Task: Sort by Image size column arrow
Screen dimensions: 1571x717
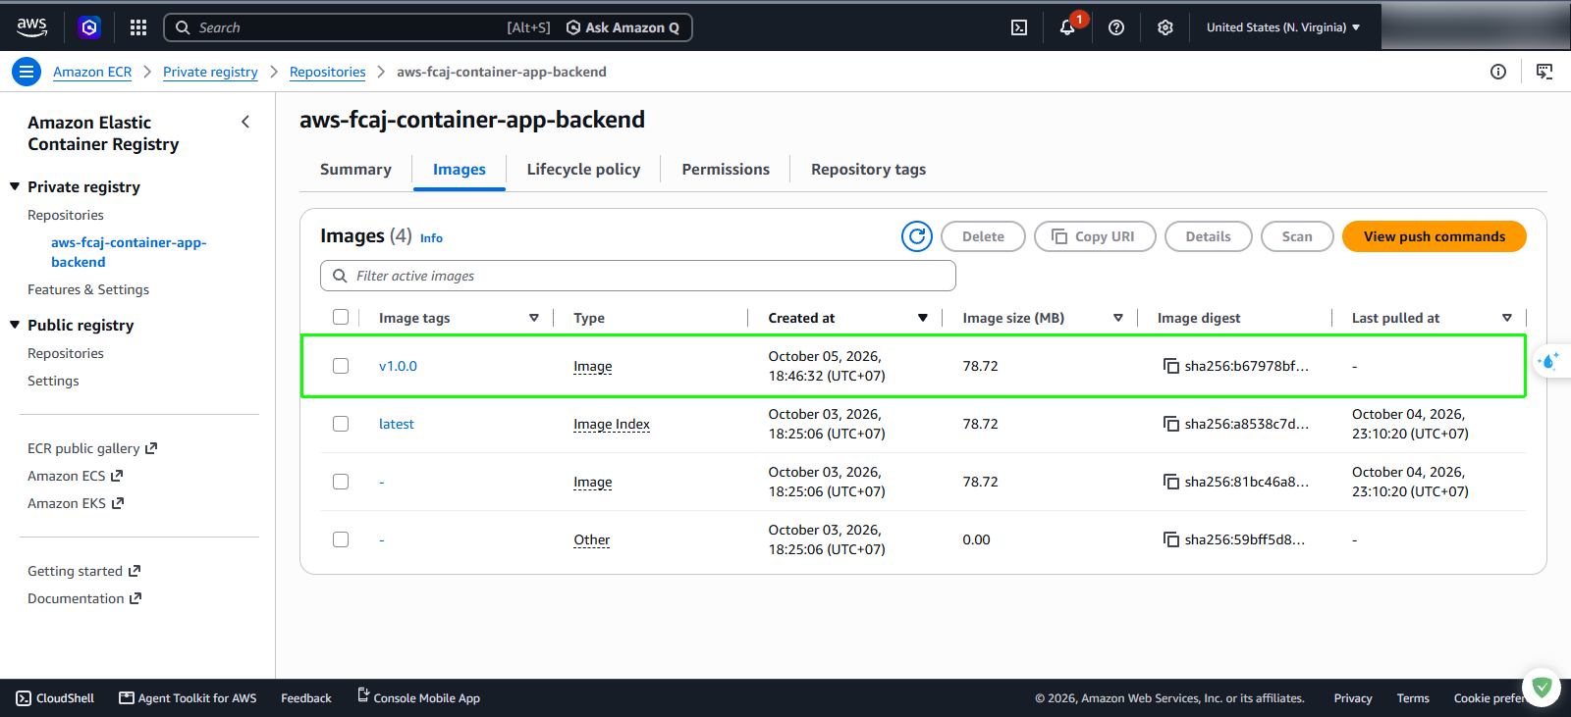Action: click(x=1118, y=318)
